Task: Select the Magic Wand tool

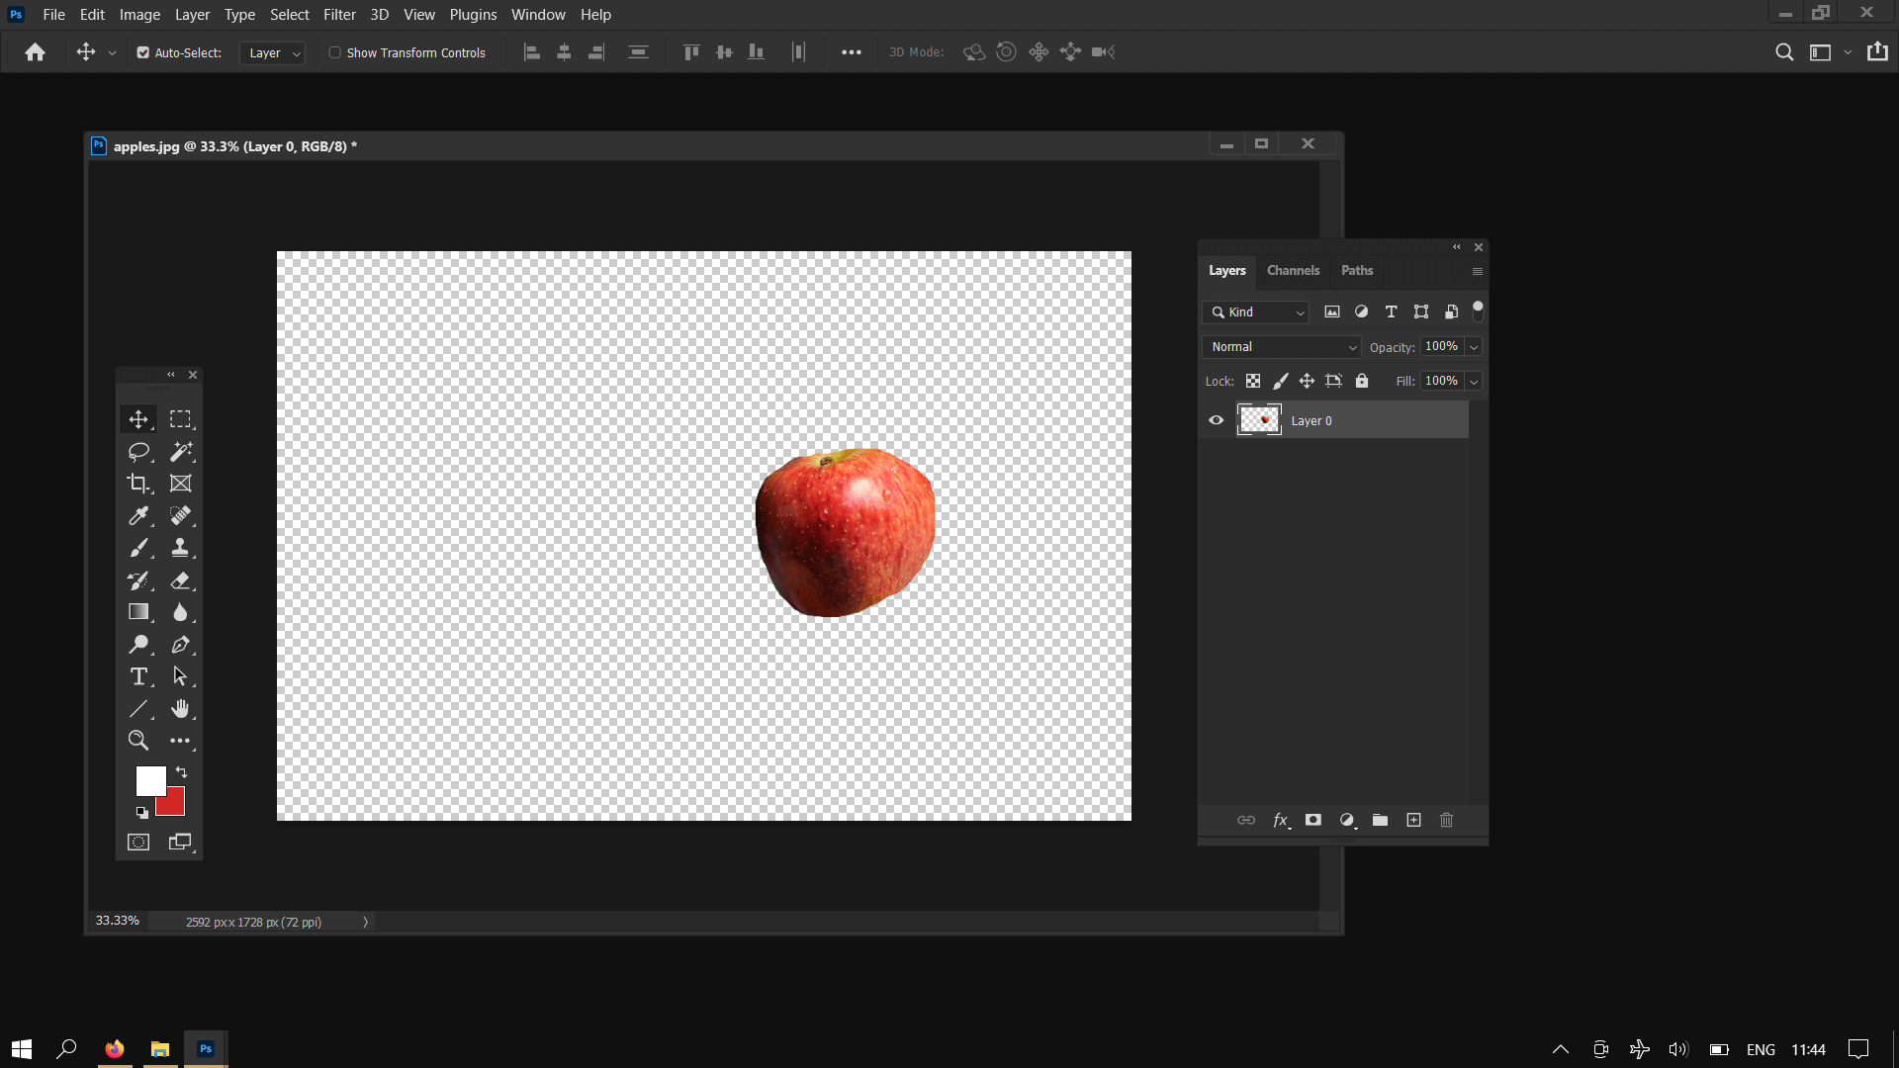Action: [x=181, y=452]
